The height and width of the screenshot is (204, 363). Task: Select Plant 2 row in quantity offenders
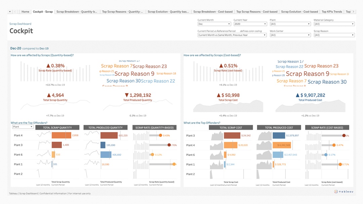tap(18, 174)
